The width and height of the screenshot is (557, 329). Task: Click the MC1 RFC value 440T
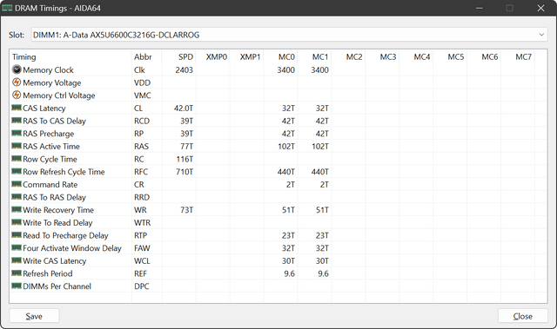(x=320, y=172)
